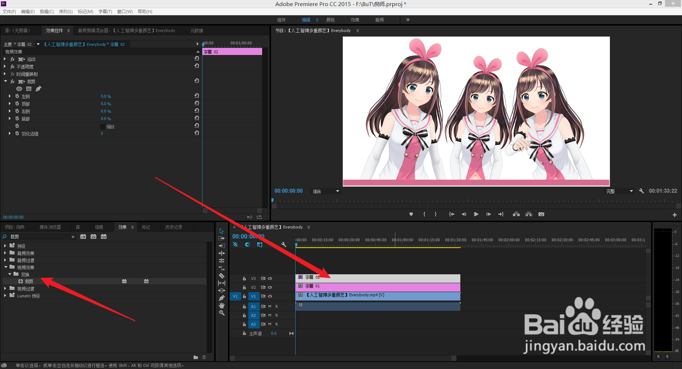Select the Zoom magnifier tool
Viewport: 682px width, 369px height.
(222, 313)
